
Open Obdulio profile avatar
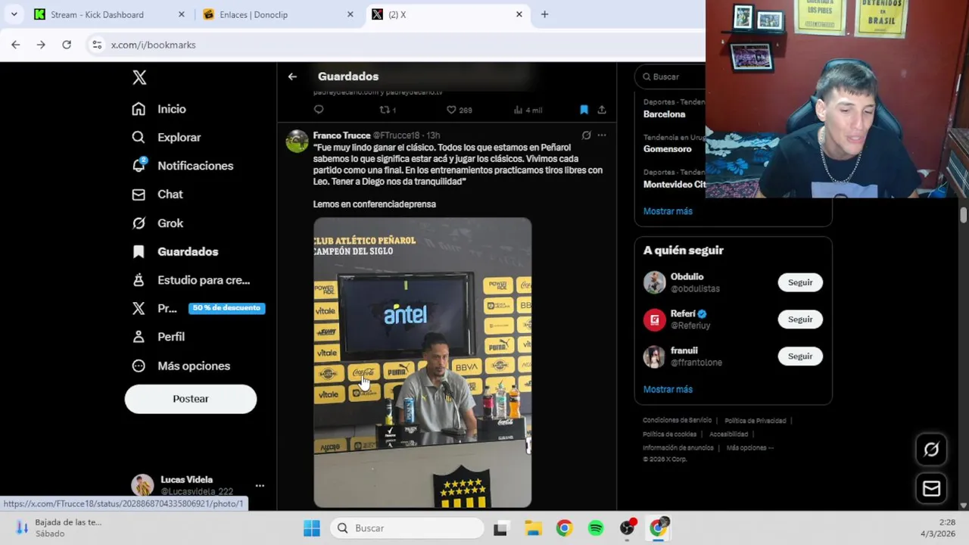[x=654, y=282]
